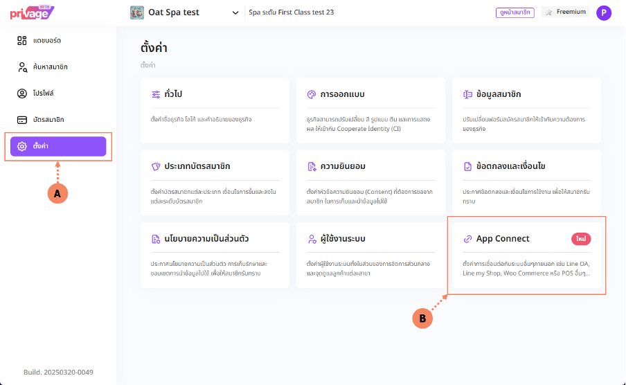Click the Freemium plan badge
Image resolution: width=626 pixels, height=385 pixels.
point(565,12)
